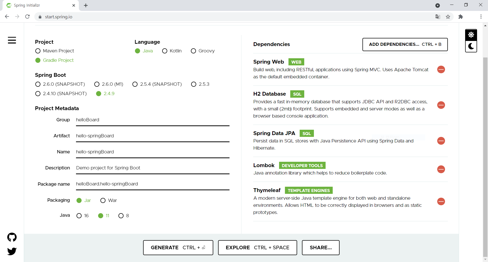Screen dimensions: 488x262
Task: Click the WEB tag on Spring Web
Action: point(296,62)
